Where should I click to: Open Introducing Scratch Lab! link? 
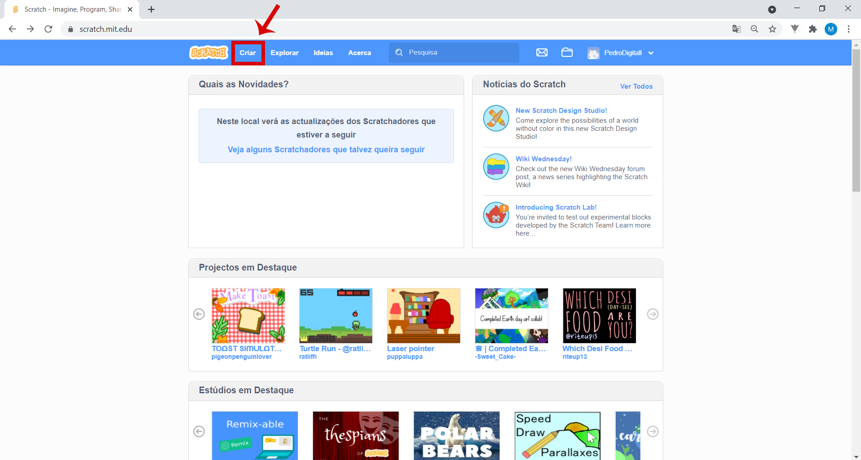[556, 207]
